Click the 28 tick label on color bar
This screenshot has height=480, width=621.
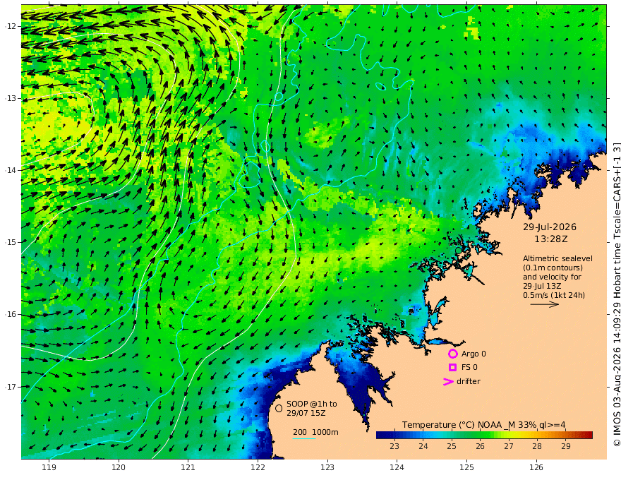pos(537,446)
